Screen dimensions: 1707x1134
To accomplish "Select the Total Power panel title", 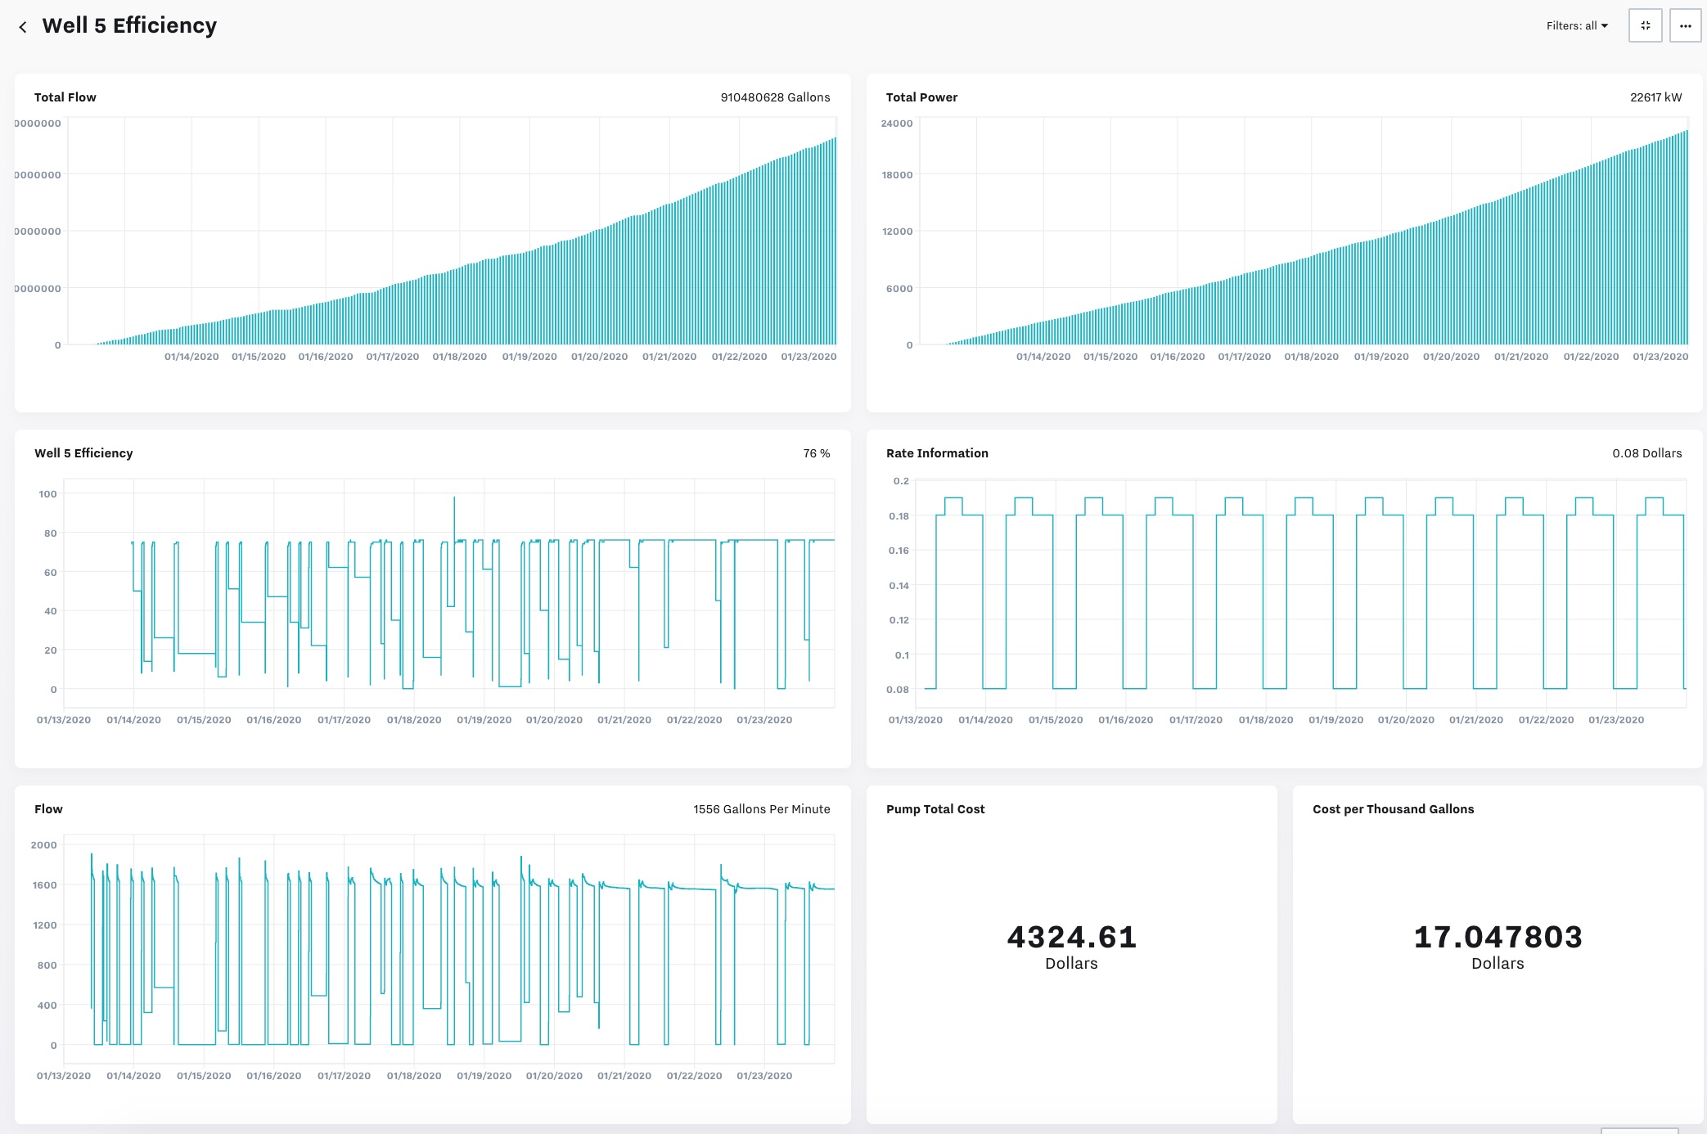I will (x=921, y=97).
